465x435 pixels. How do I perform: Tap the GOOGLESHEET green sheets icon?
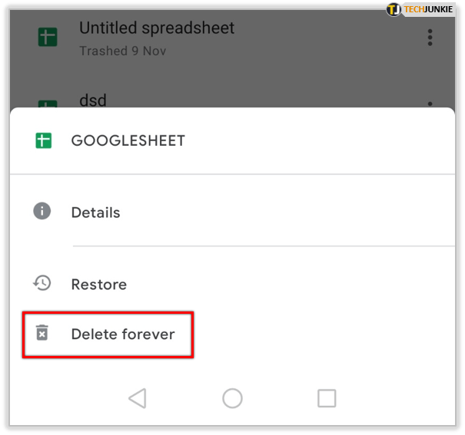[43, 140]
